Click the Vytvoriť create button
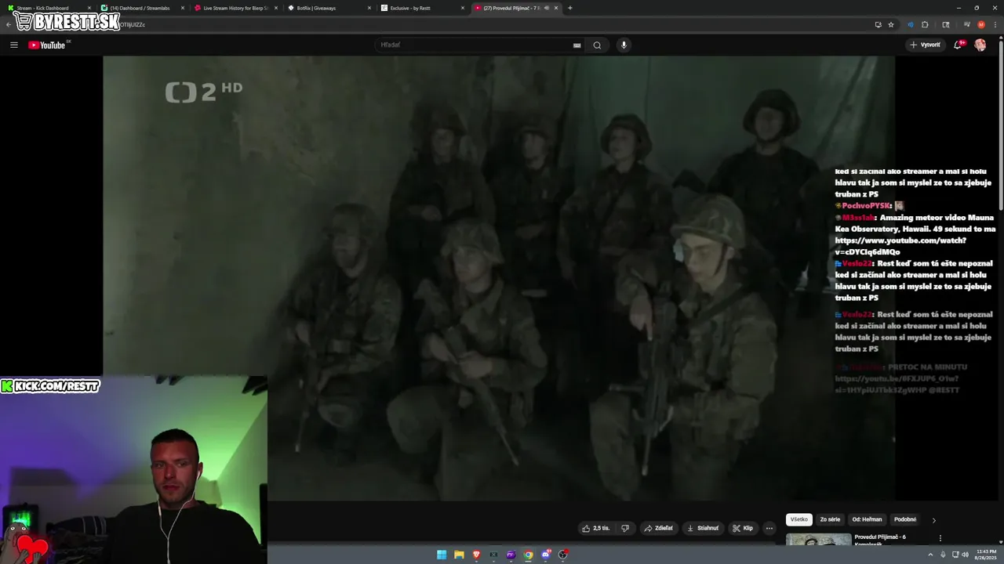The width and height of the screenshot is (1004, 564). tap(926, 45)
